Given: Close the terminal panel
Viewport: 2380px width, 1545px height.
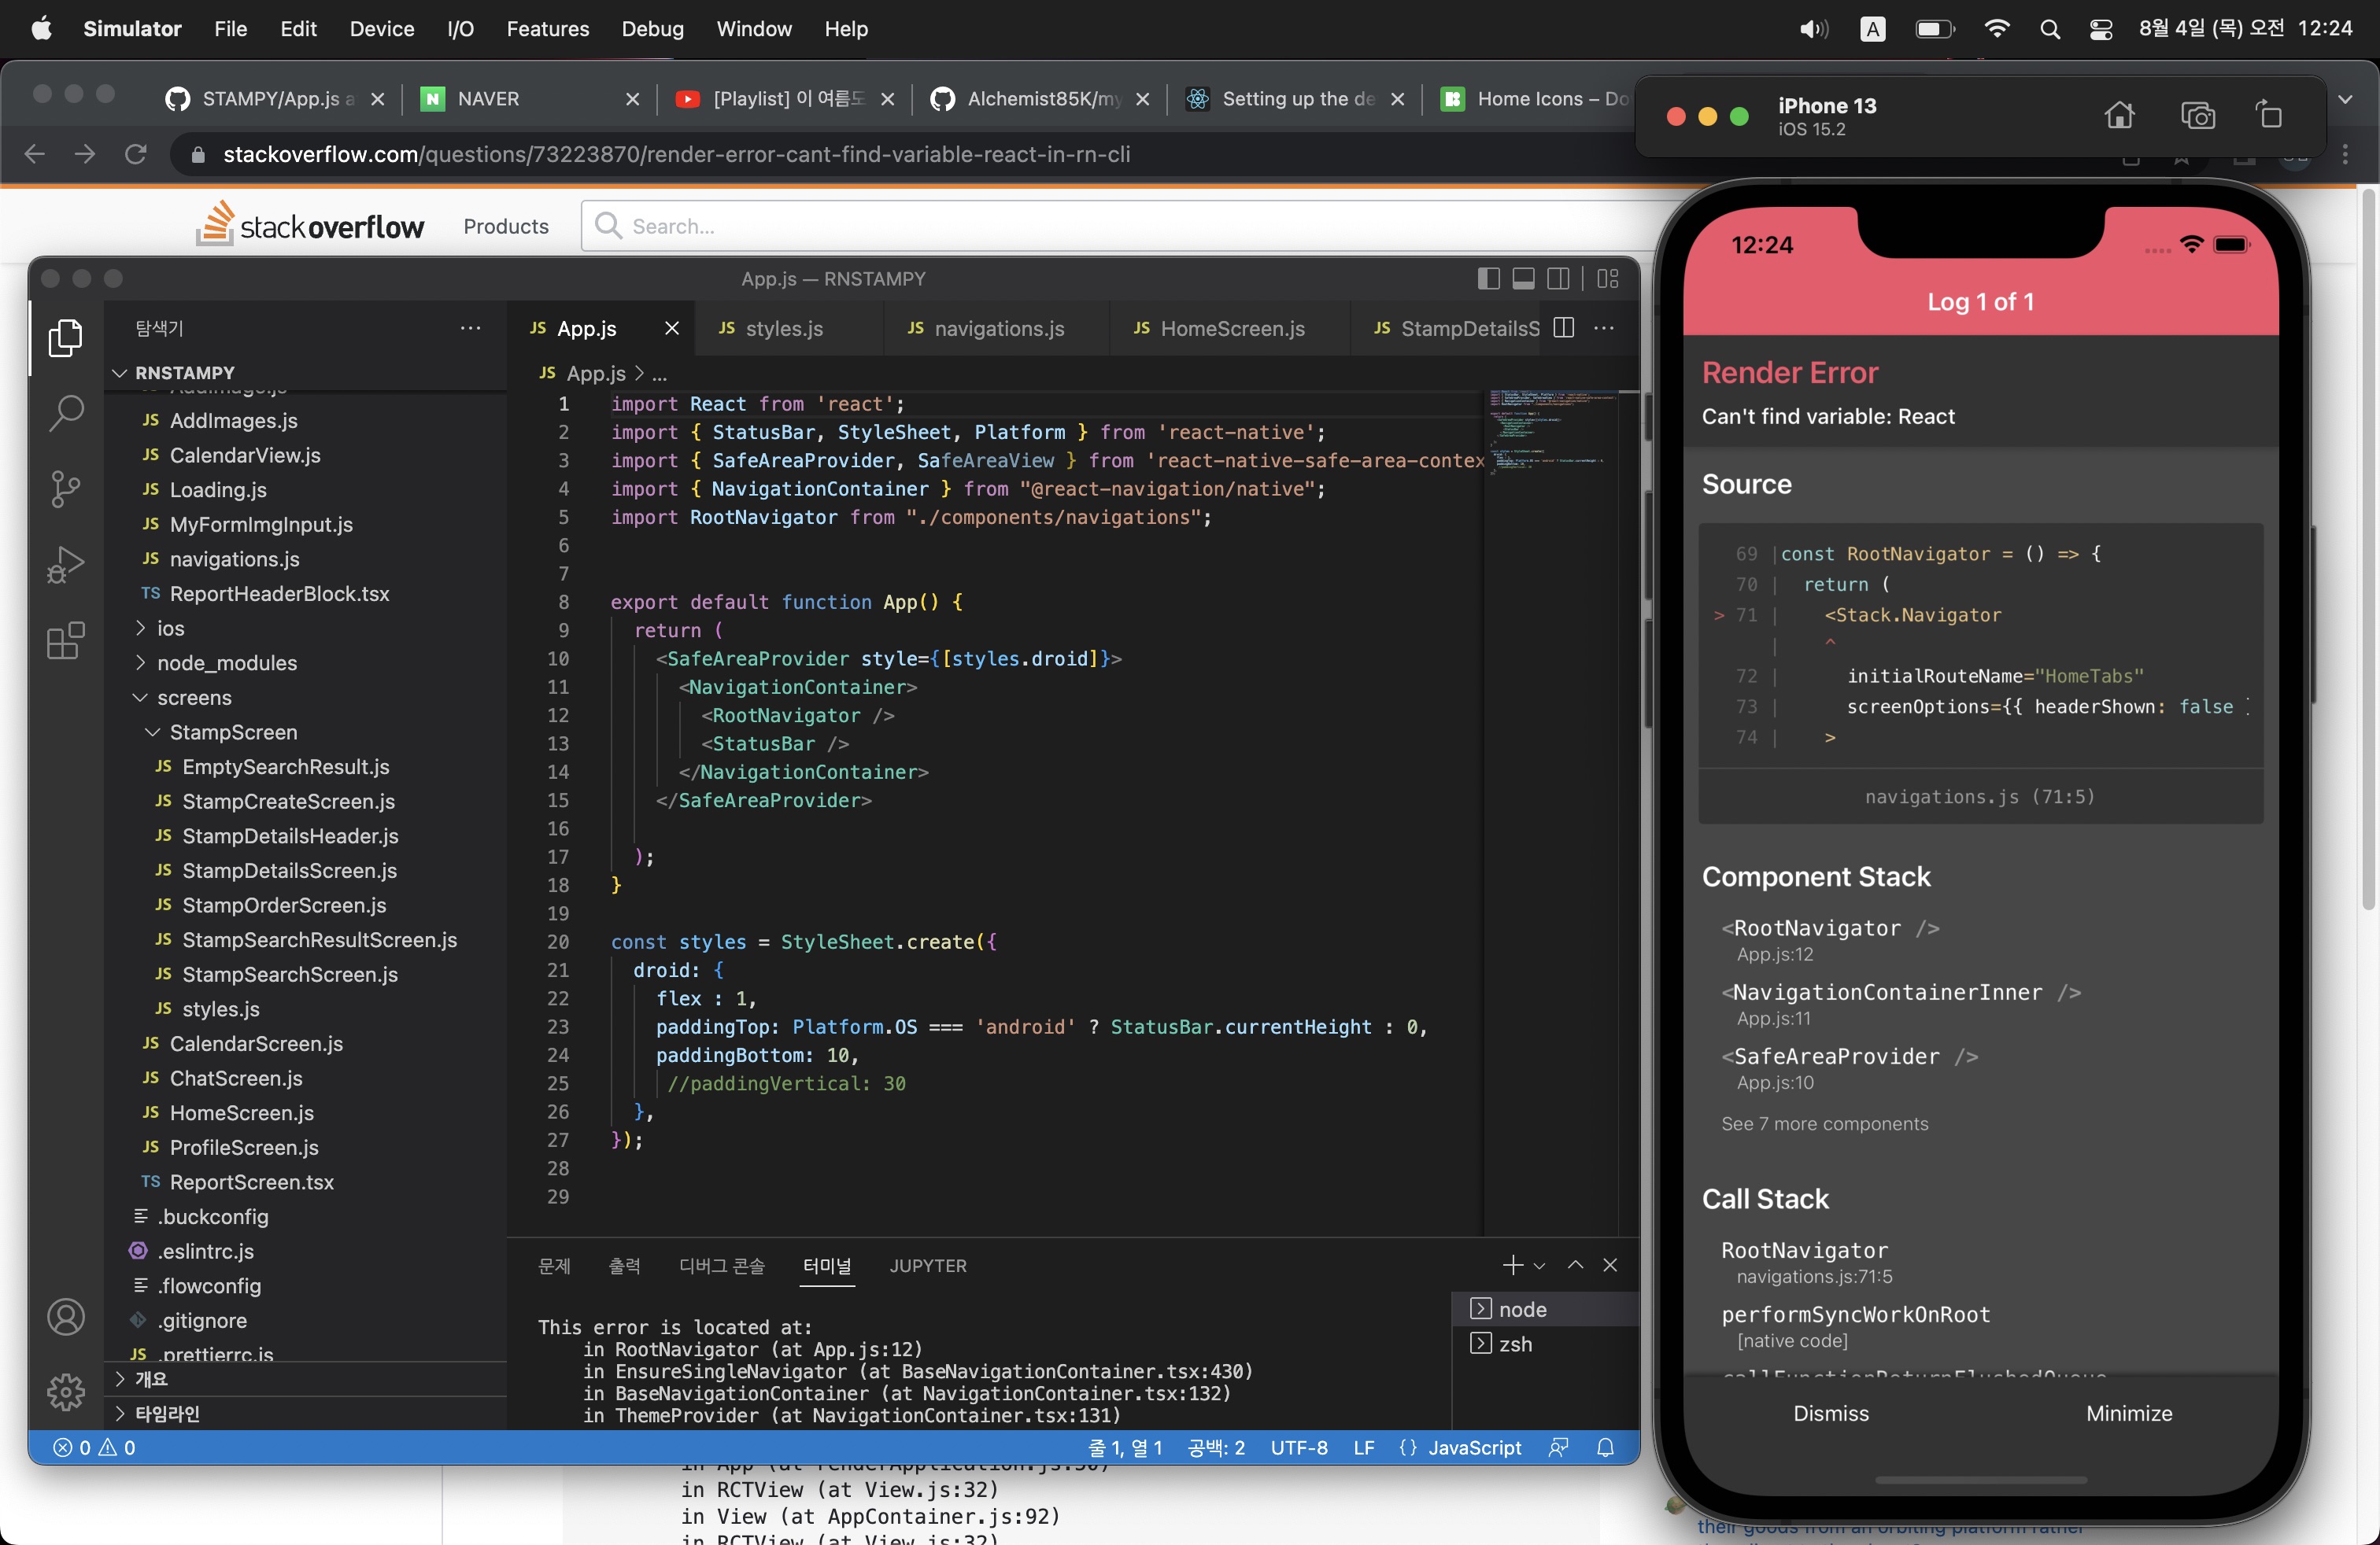Looking at the screenshot, I should pos(1610,1265).
